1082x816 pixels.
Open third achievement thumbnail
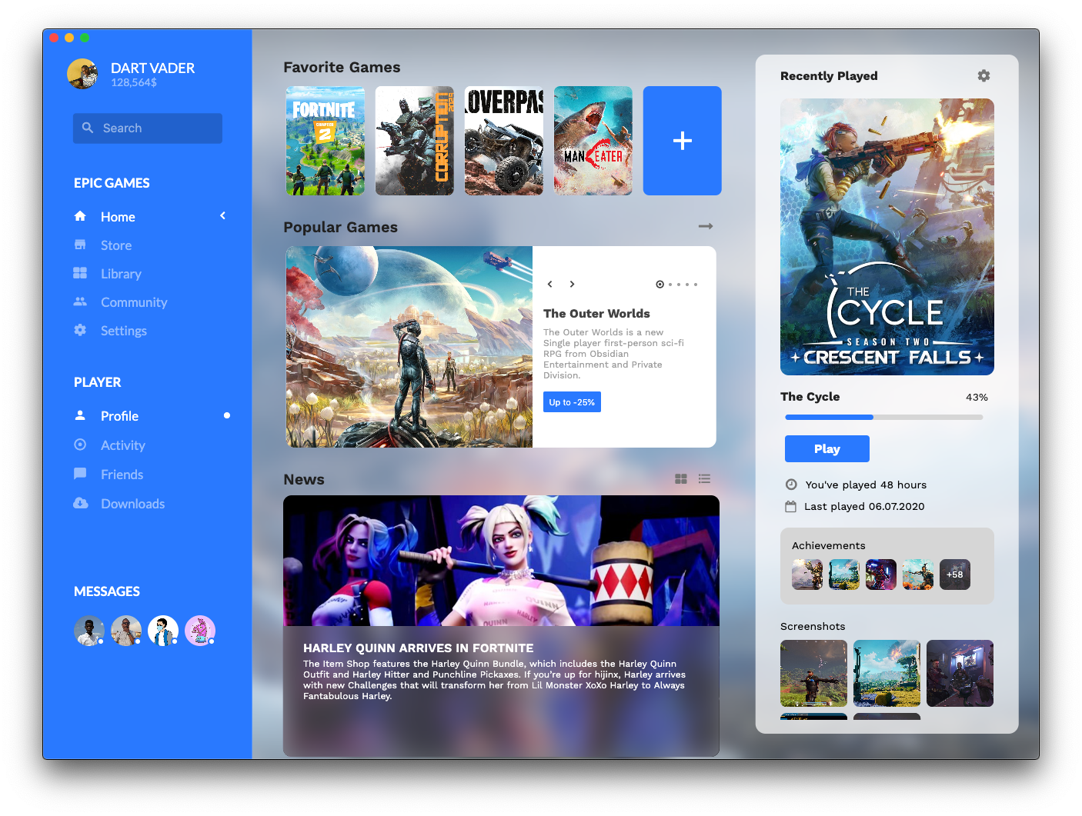coord(881,575)
